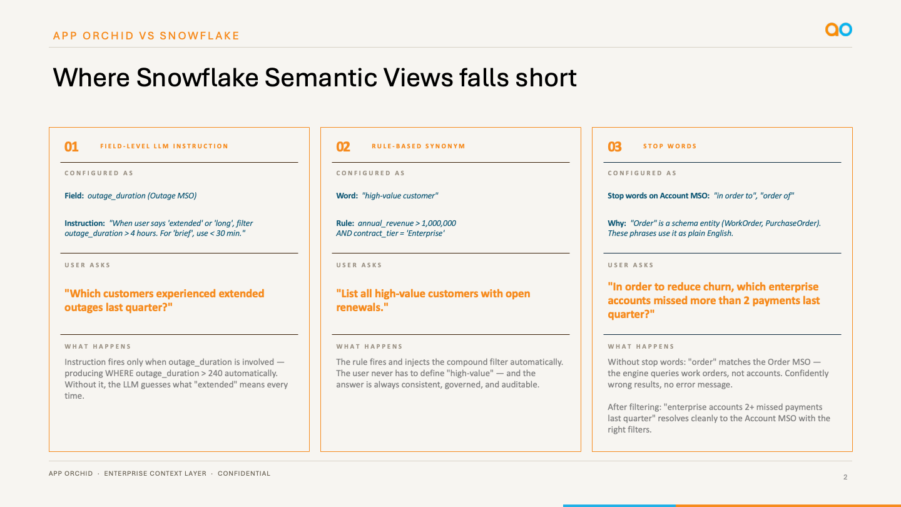Click "CONFIGURED AS" label in the Rule-Based Synonym card
Viewport: 901px width, 507px height.
(370, 173)
